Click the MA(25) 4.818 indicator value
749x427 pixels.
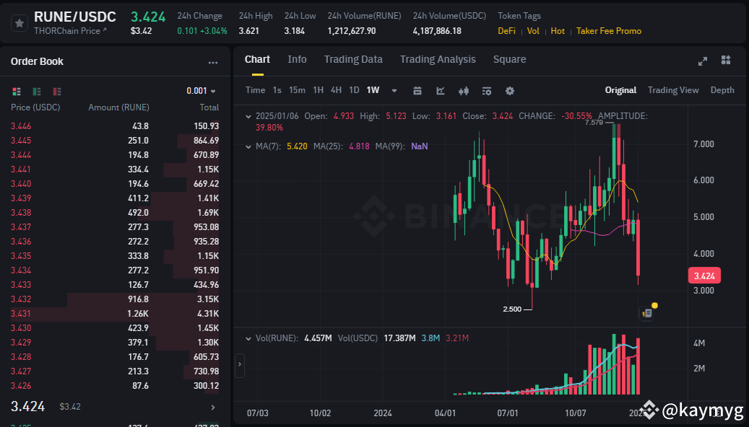tap(359, 146)
